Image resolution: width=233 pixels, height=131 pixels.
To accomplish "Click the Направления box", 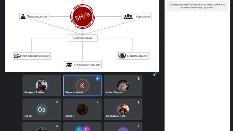I will [x=83, y=38].
